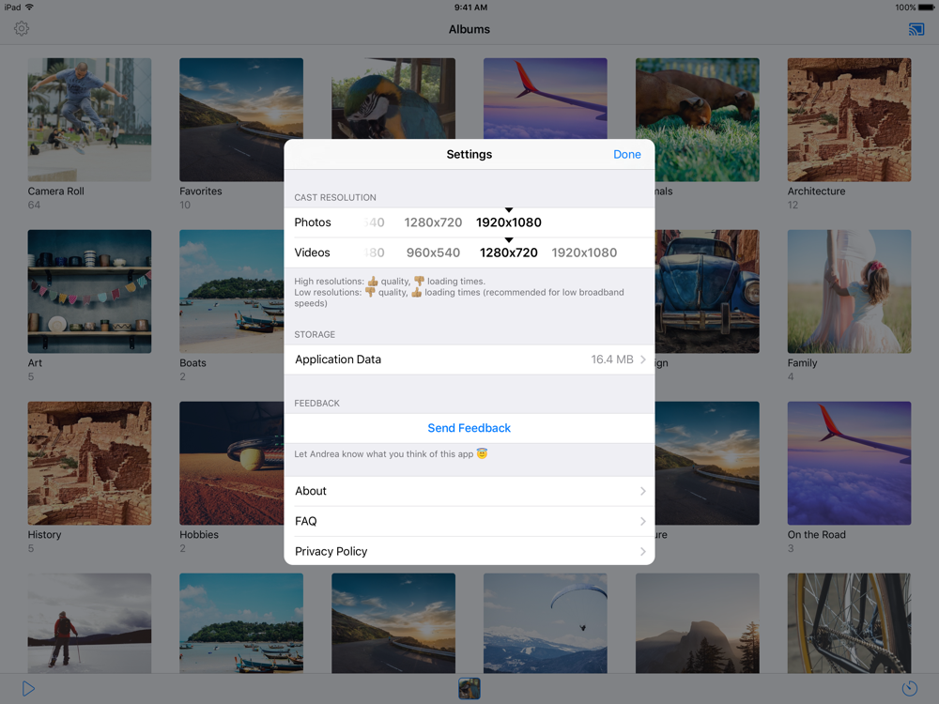
Task: Open the Boats album thumbnail
Action: coord(232,292)
